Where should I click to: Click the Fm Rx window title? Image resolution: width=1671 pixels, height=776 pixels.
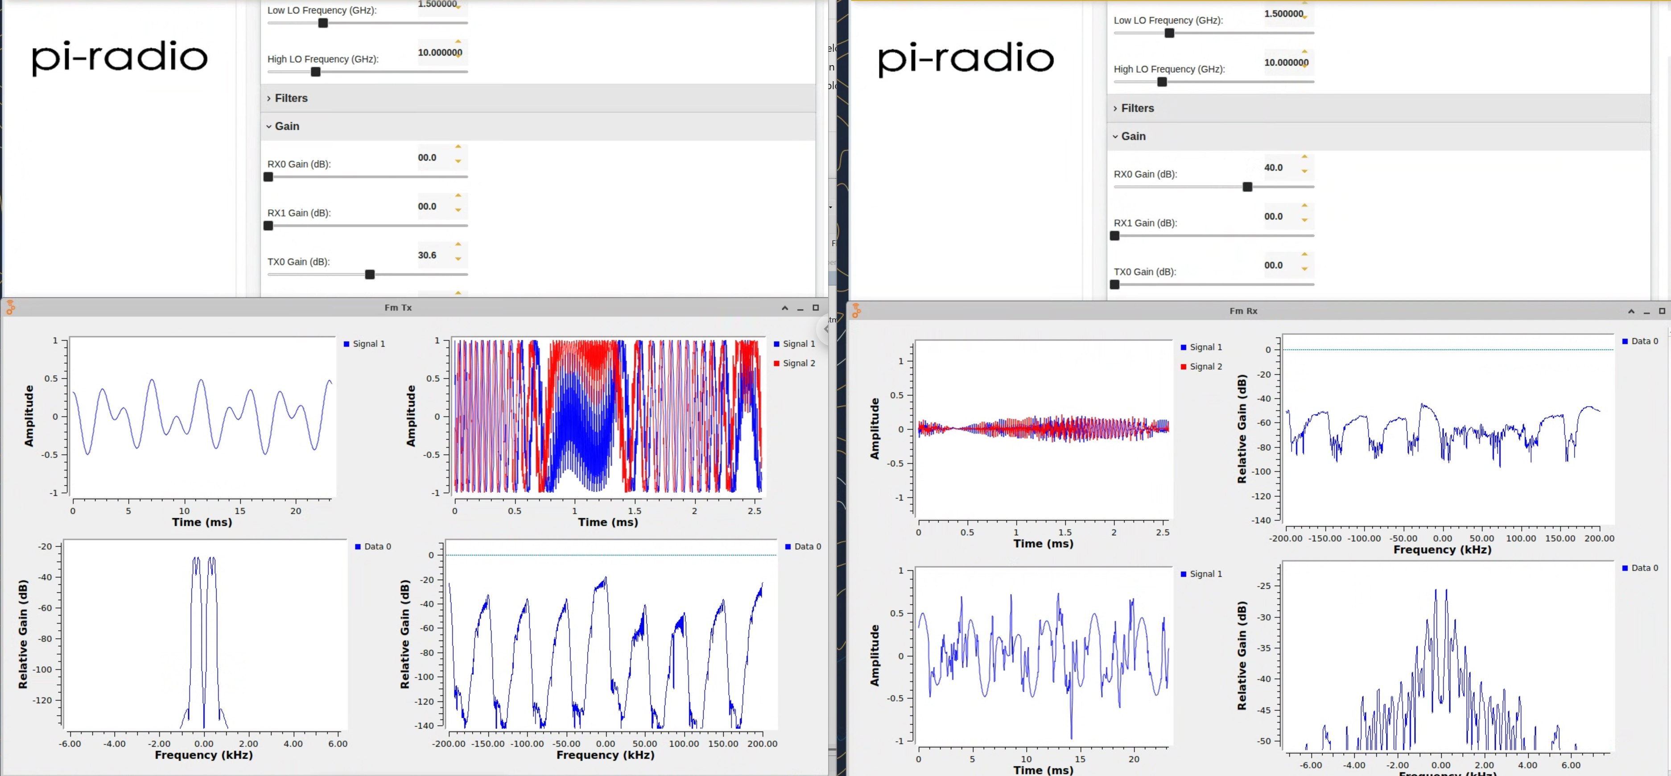click(1243, 311)
